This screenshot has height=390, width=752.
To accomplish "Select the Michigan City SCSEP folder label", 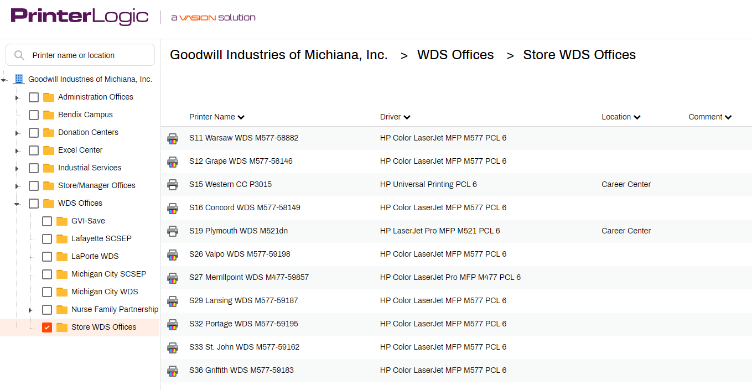I will pyautogui.click(x=108, y=274).
